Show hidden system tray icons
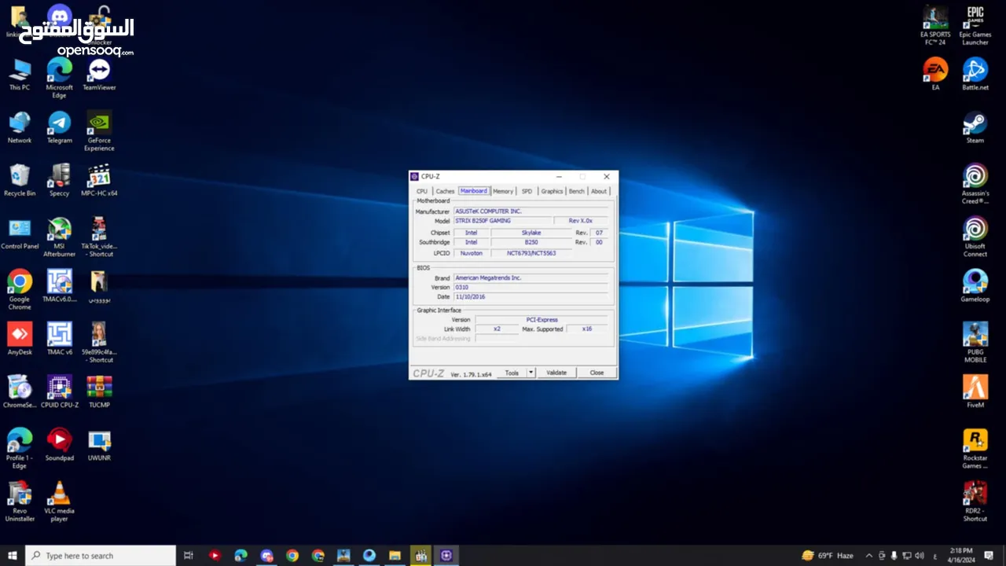 [868, 556]
